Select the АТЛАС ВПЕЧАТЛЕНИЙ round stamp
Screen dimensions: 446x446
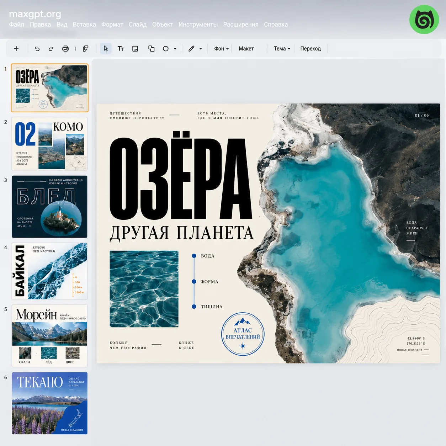tap(243, 334)
